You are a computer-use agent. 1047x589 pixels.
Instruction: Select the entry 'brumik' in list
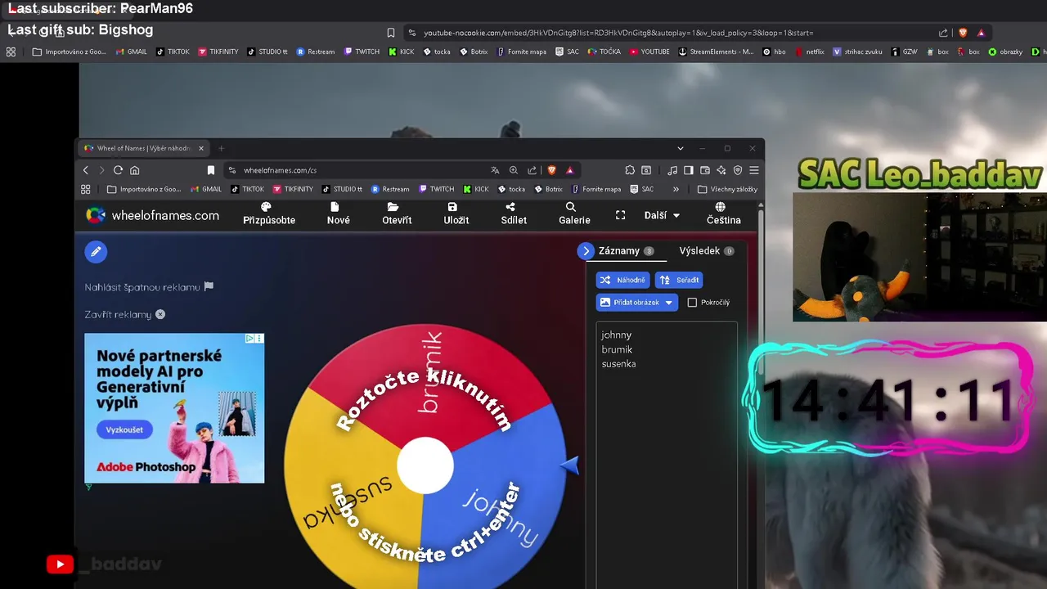coord(617,349)
